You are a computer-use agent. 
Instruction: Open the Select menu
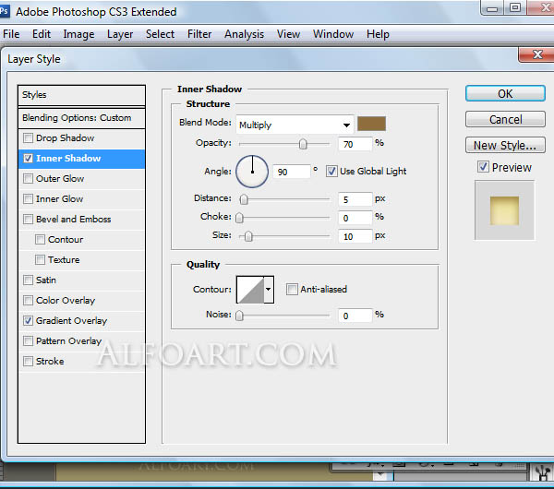coord(160,34)
